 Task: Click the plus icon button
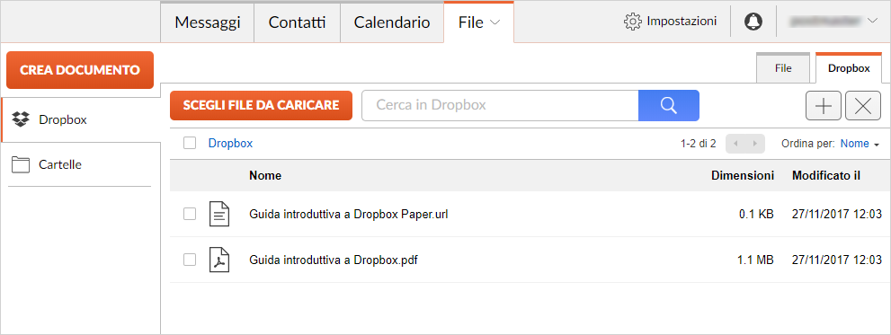click(824, 106)
